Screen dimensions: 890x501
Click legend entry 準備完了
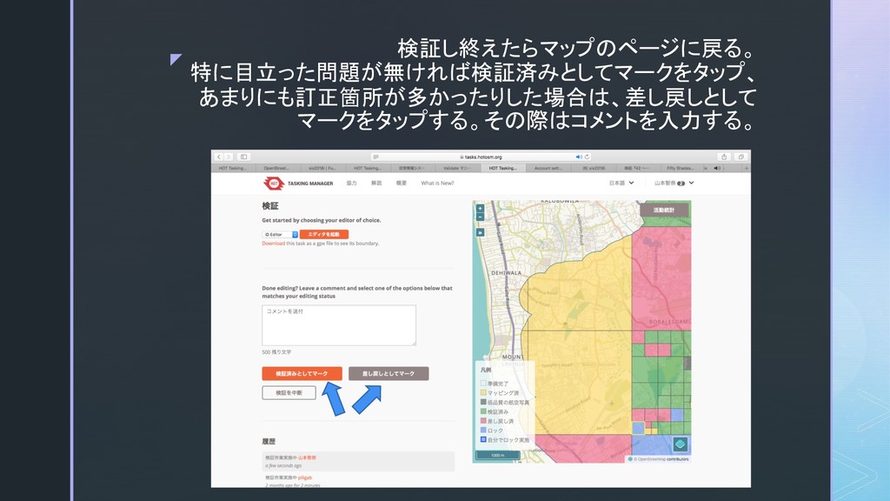[495, 384]
